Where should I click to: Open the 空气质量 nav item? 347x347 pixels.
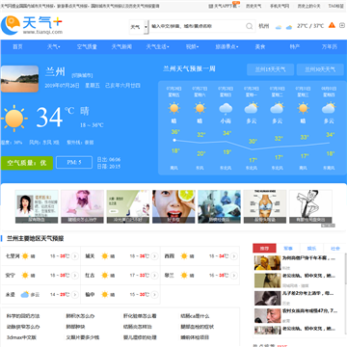87,47
